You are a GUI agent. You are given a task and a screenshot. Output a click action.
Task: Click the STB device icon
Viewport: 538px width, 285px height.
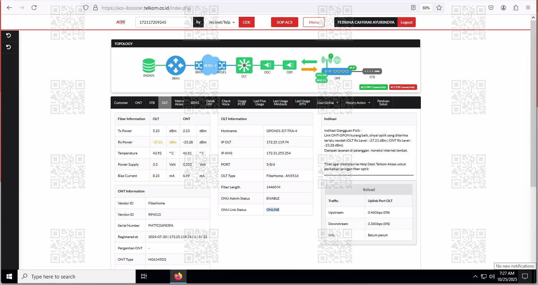coord(372,71)
